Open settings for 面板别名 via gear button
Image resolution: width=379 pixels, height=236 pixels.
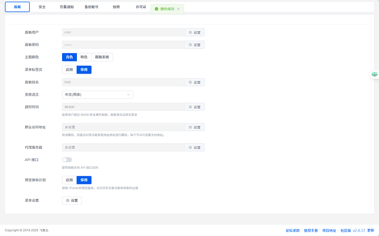pos(194,82)
